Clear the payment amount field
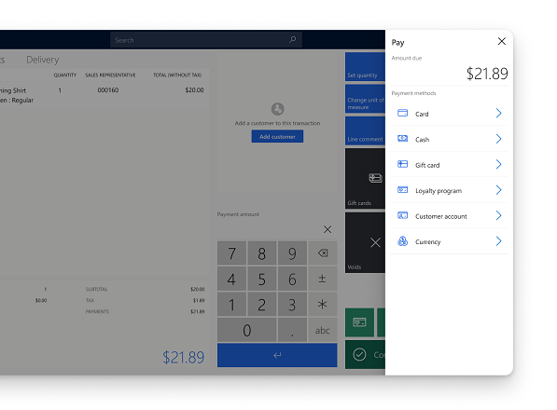Screen dimensions: 557x410 327,229
